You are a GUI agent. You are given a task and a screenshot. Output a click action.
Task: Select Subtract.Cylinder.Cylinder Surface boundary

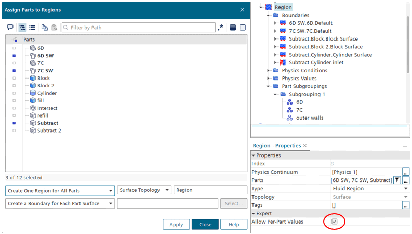[x=330, y=55]
